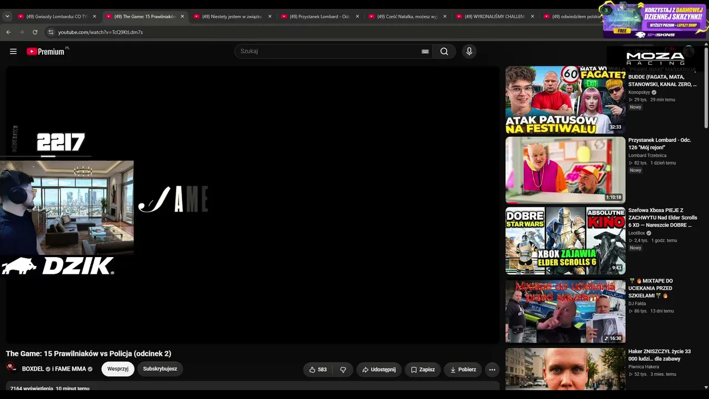Click the search magnifier button
This screenshot has width=709, height=399.
(x=444, y=52)
